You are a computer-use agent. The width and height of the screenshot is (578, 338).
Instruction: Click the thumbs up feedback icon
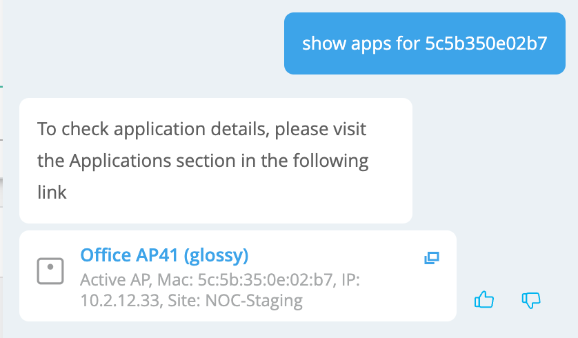point(485,299)
